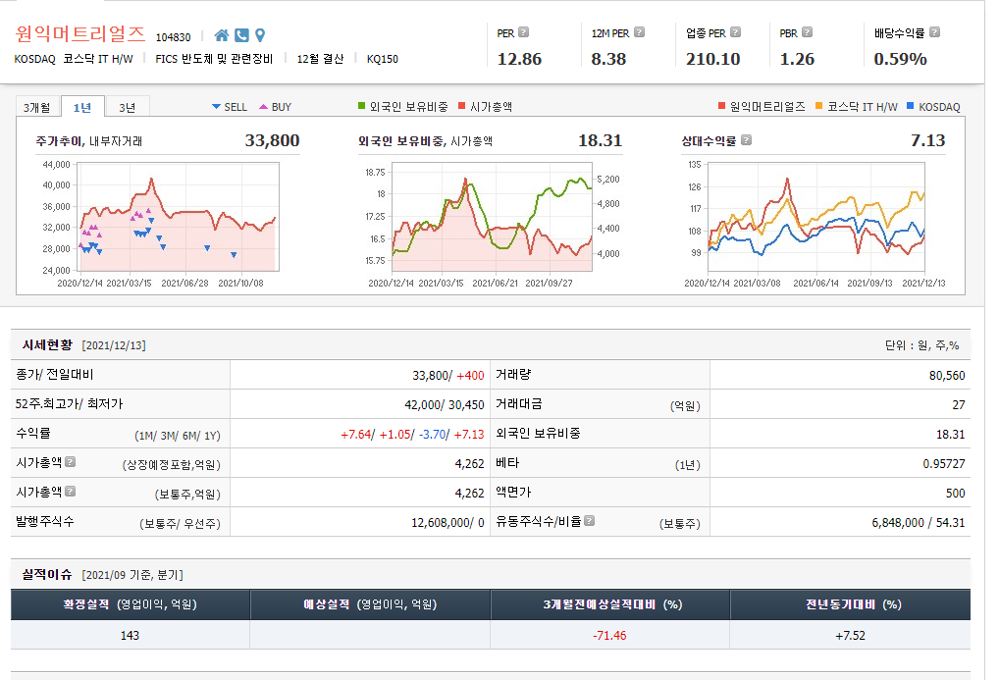
Task: Click 액면가 value 500
Action: 955,494
